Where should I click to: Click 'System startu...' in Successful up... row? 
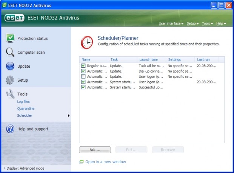tap(122, 87)
